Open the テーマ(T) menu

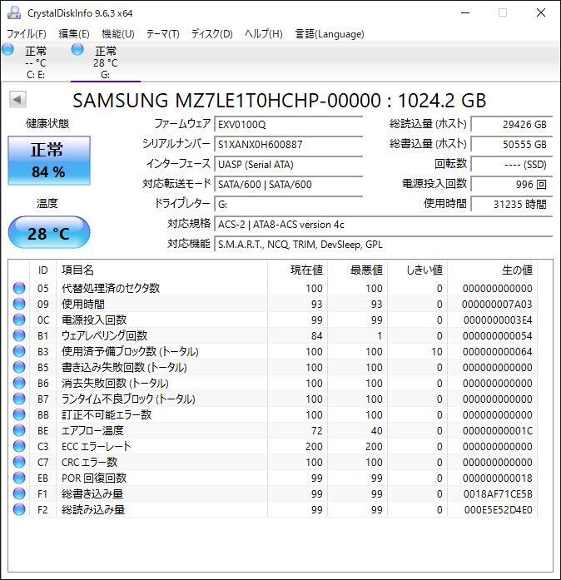pos(163,34)
